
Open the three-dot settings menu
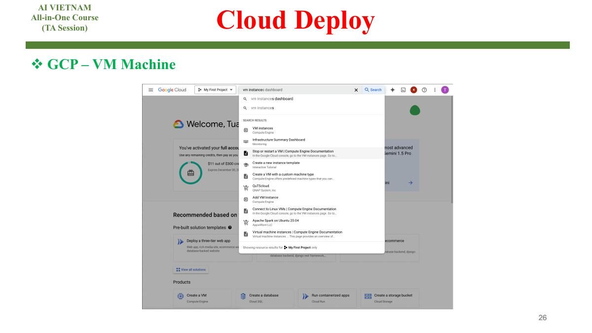click(435, 90)
